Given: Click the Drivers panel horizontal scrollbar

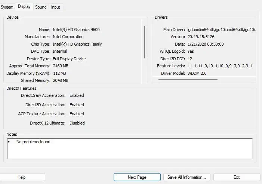Looking at the screenshot, I should [x=188, y=79].
